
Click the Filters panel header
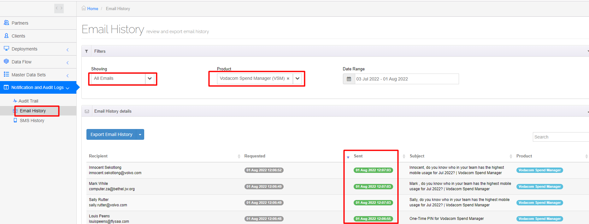(335, 51)
